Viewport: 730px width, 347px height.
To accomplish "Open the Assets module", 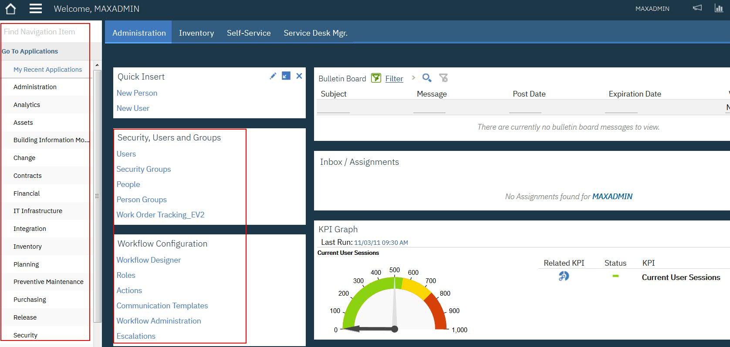I will (x=23, y=123).
